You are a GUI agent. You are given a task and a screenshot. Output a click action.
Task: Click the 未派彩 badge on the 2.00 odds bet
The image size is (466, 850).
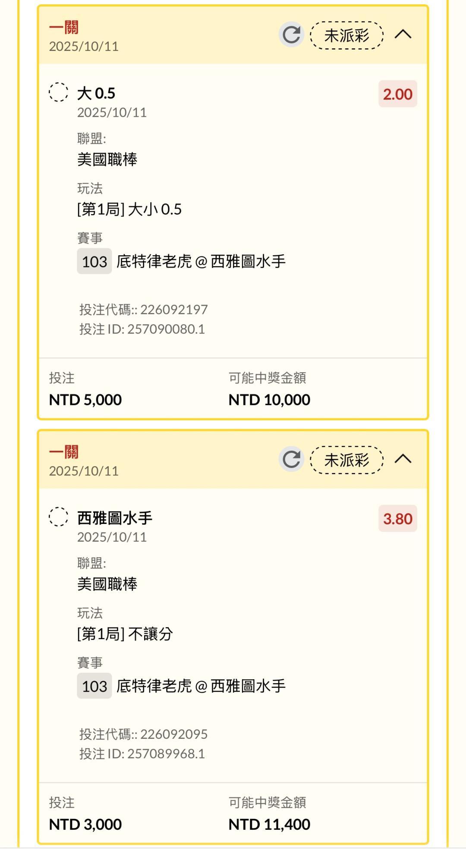click(x=346, y=35)
